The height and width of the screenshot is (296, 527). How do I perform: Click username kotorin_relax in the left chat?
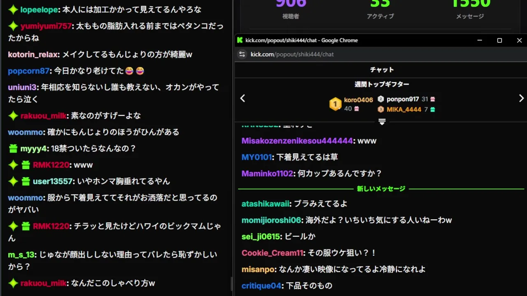tap(33, 54)
